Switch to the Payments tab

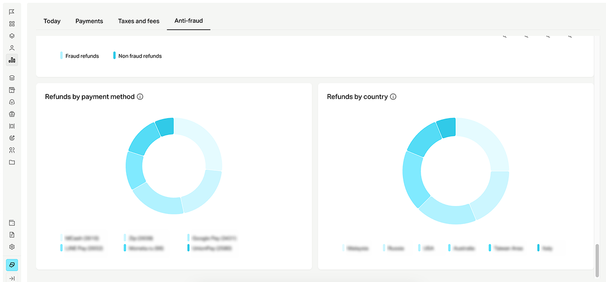click(x=89, y=21)
